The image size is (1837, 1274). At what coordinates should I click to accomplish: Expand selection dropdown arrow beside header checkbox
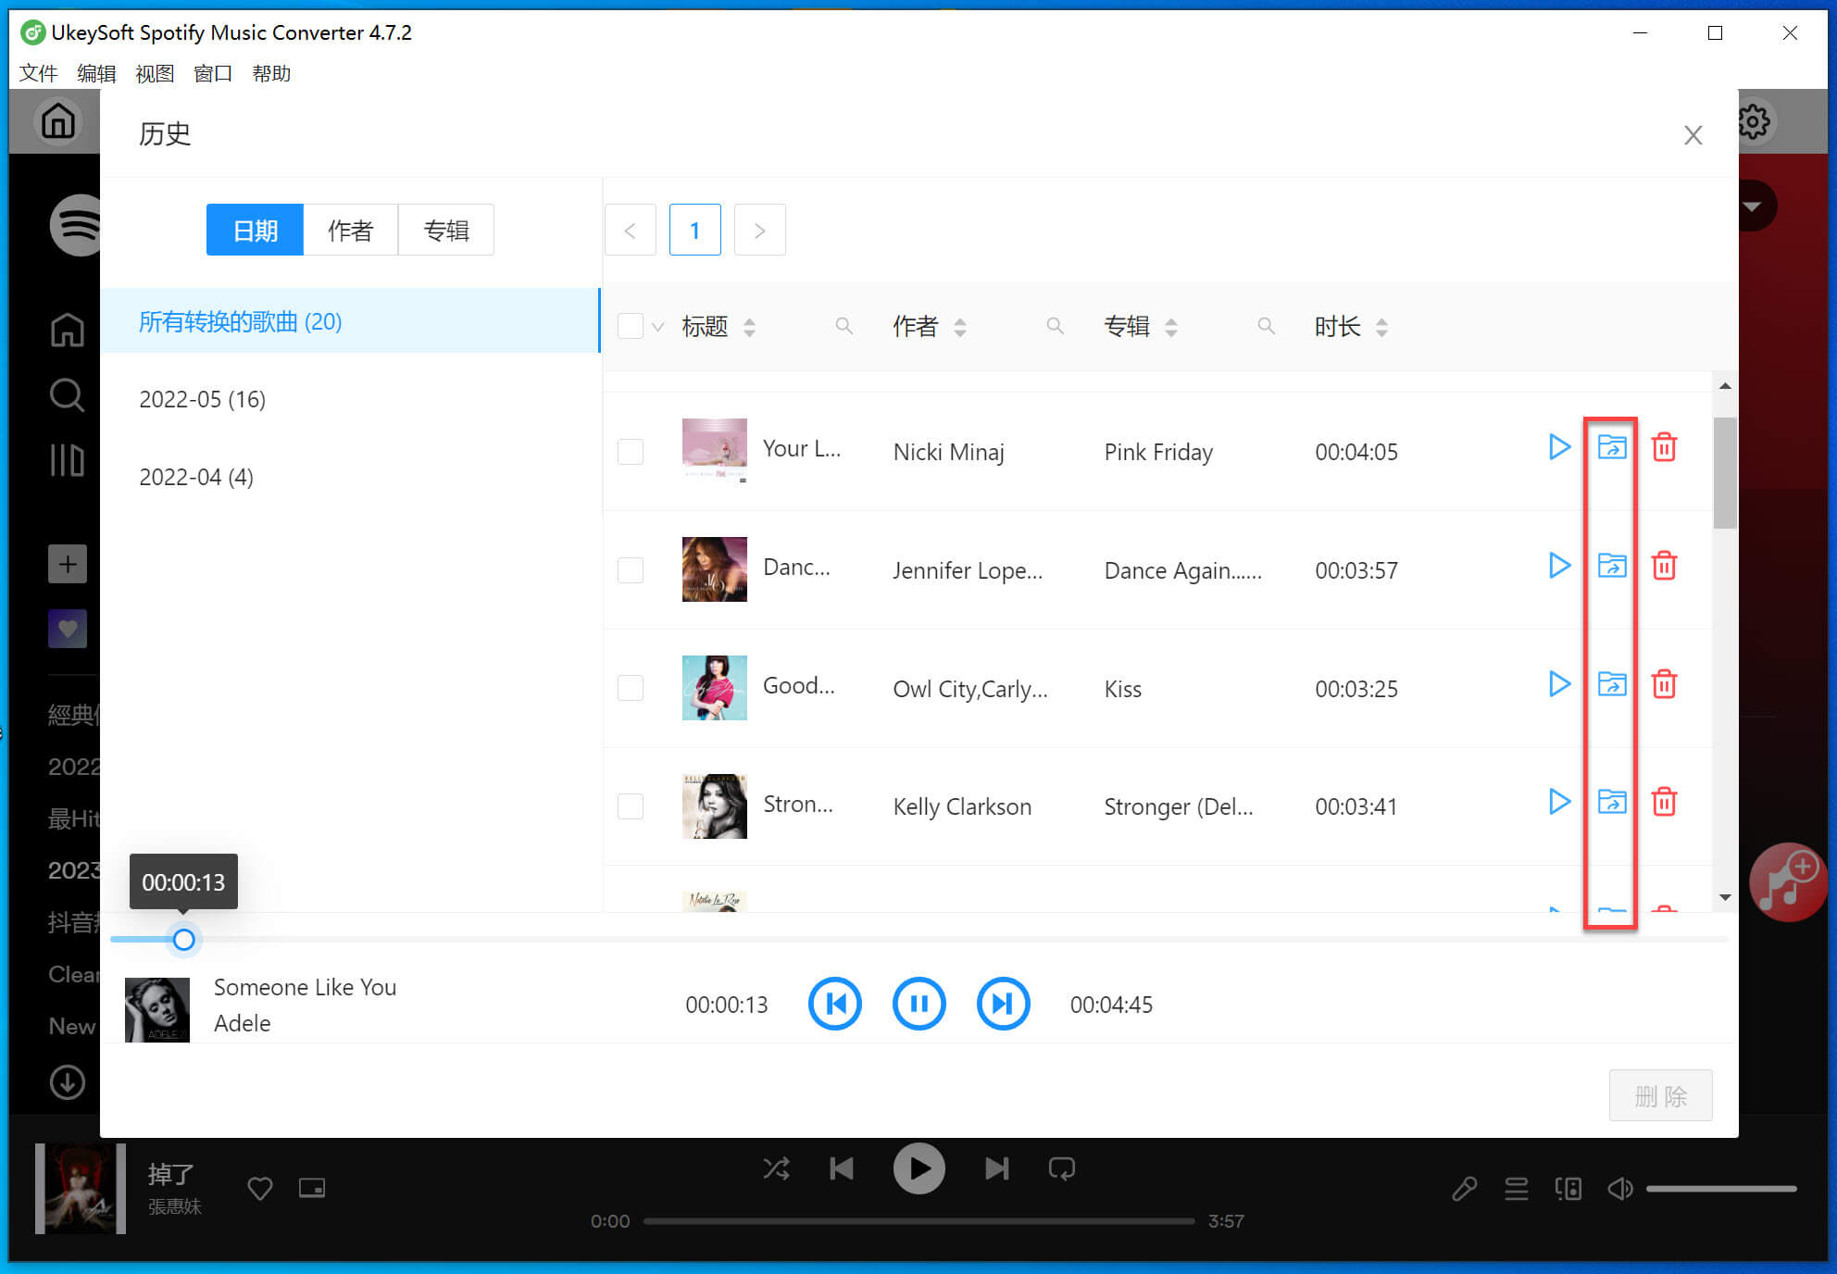[x=657, y=327]
